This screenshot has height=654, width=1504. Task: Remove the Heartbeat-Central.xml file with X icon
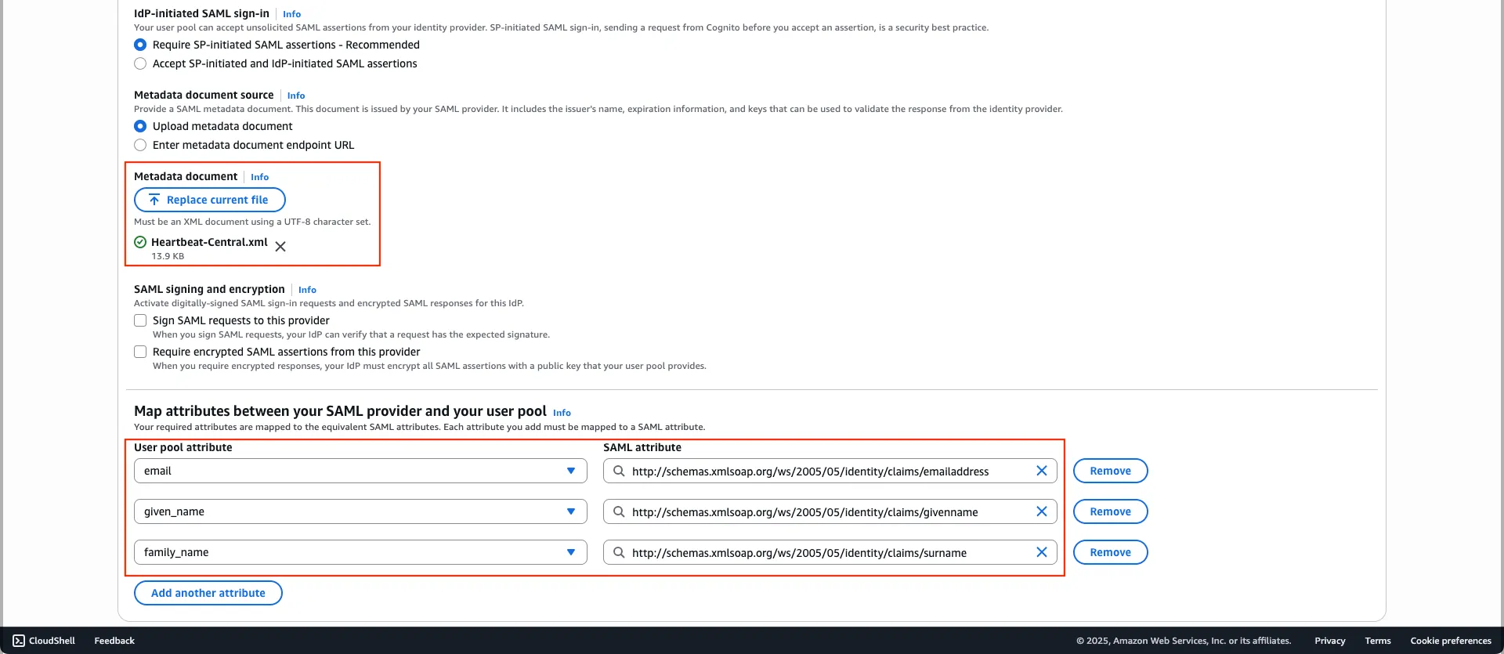point(280,247)
